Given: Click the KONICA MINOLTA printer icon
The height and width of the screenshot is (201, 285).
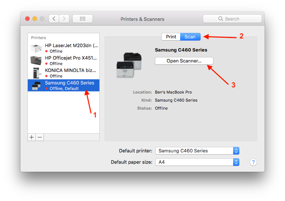Looking at the screenshot, I should click(36, 73).
